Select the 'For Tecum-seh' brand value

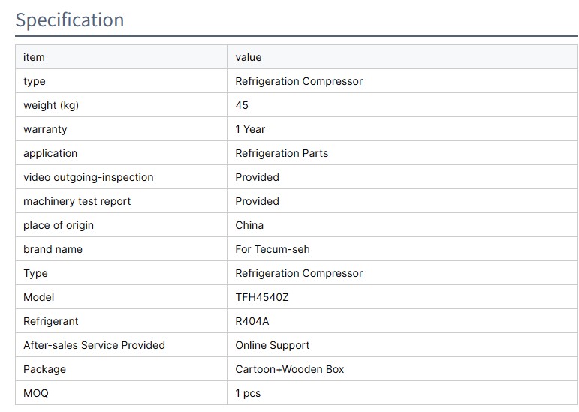point(273,249)
